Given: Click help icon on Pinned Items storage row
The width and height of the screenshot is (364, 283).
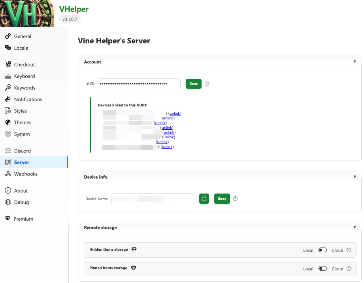Looking at the screenshot, I should [x=349, y=269].
